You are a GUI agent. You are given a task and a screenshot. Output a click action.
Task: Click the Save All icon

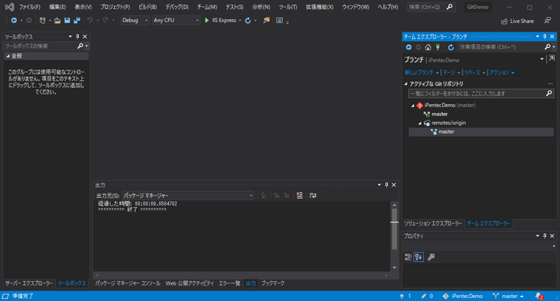(x=77, y=21)
